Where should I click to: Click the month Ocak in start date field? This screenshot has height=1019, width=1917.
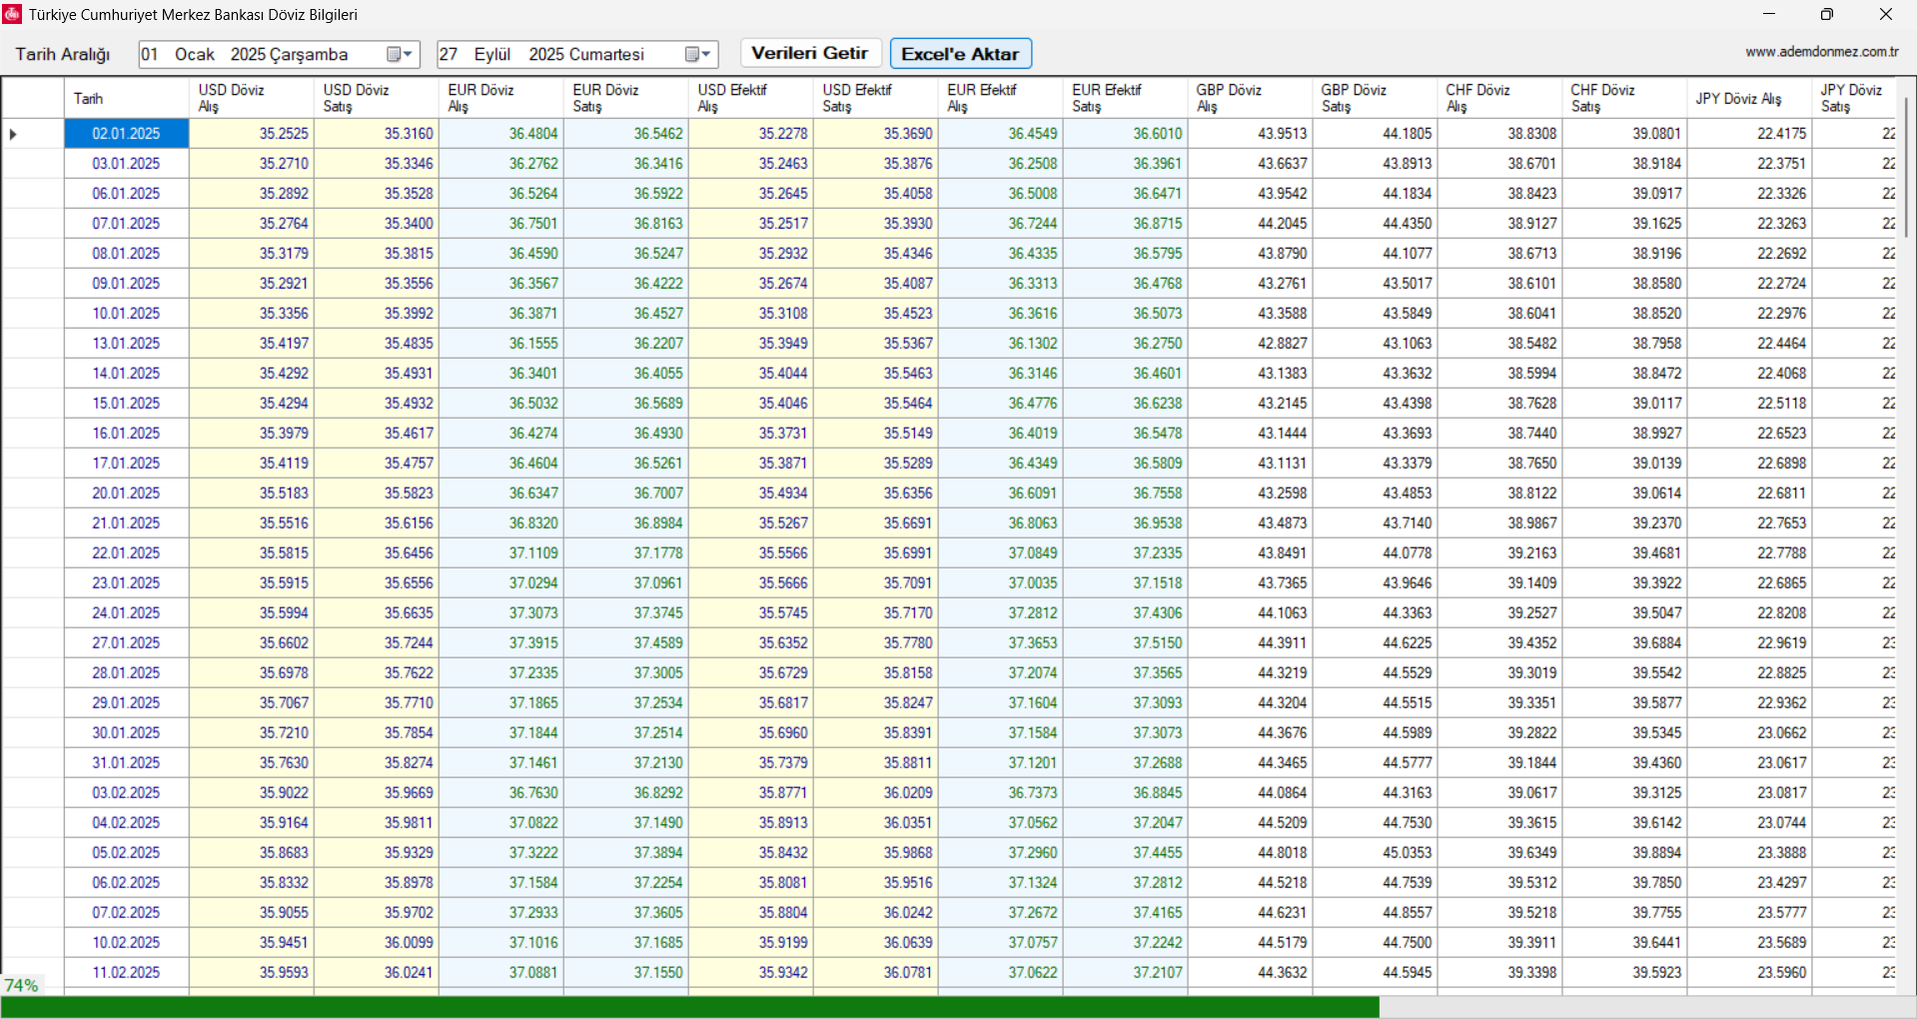[x=195, y=54]
